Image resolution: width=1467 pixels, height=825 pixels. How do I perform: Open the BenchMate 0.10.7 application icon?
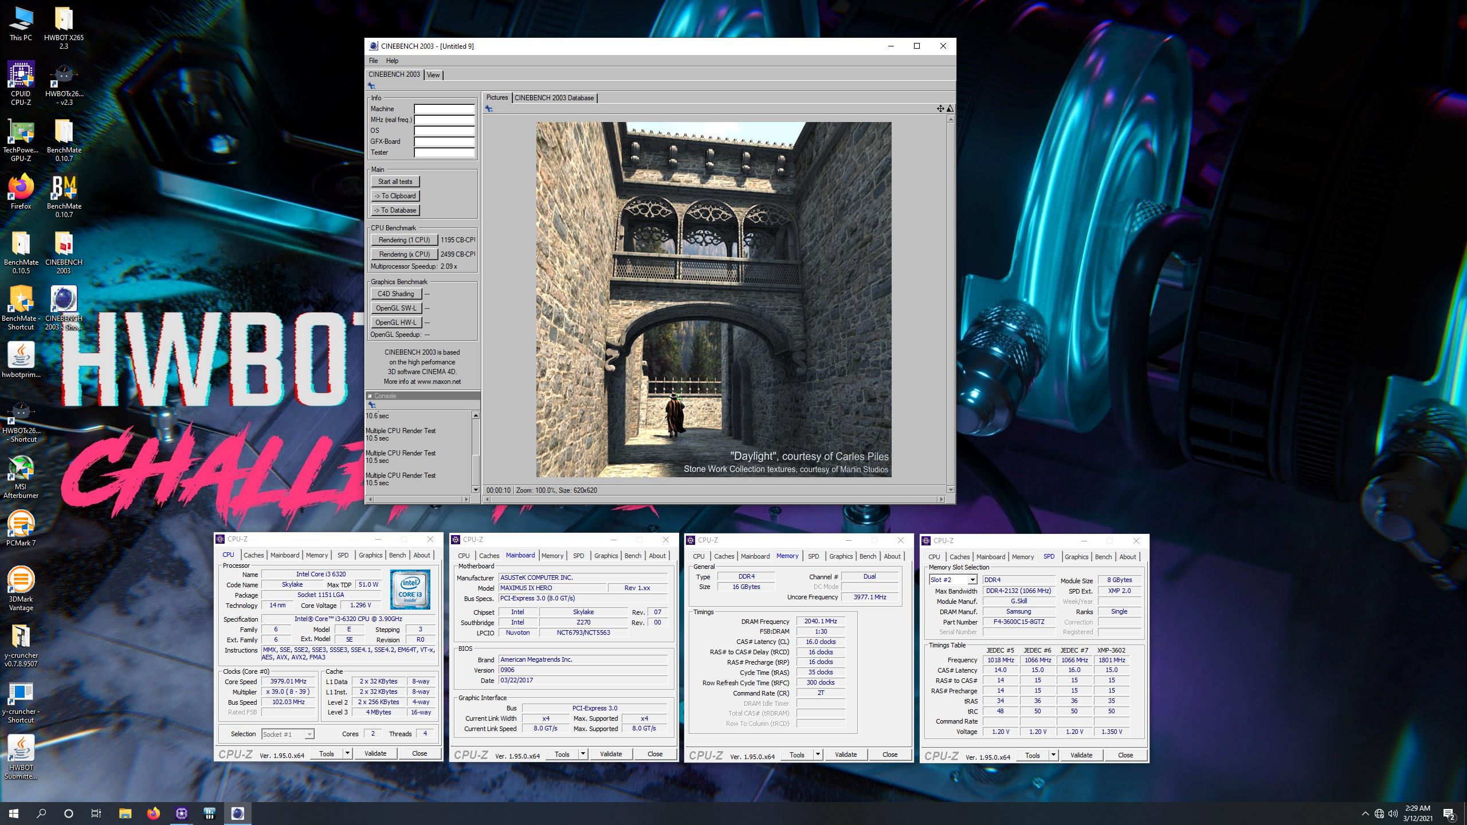click(64, 196)
